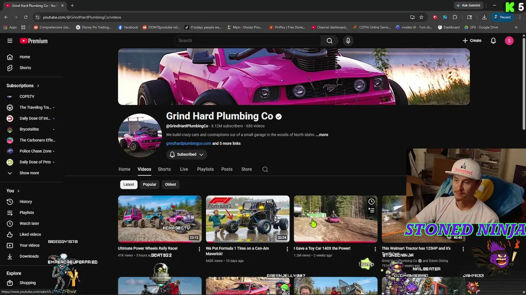Switch to channel Shorts tab
The height and width of the screenshot is (295, 526).
[164, 169]
